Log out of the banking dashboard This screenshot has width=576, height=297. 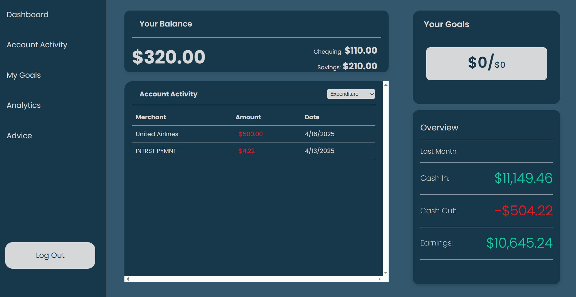click(x=50, y=255)
